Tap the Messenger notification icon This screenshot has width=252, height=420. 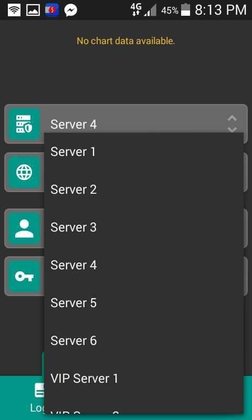point(71,10)
